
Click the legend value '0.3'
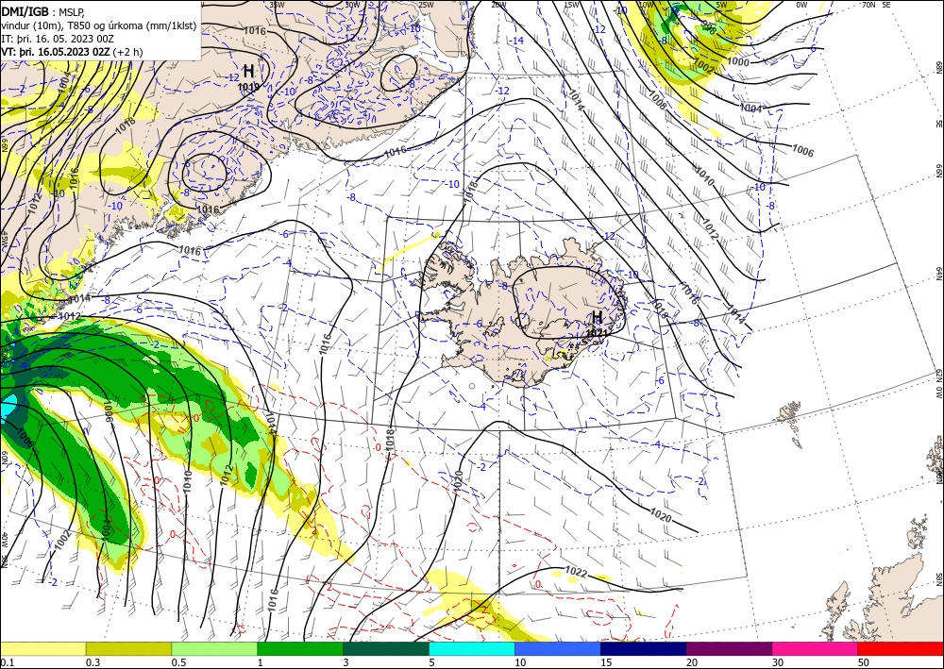pos(93,662)
